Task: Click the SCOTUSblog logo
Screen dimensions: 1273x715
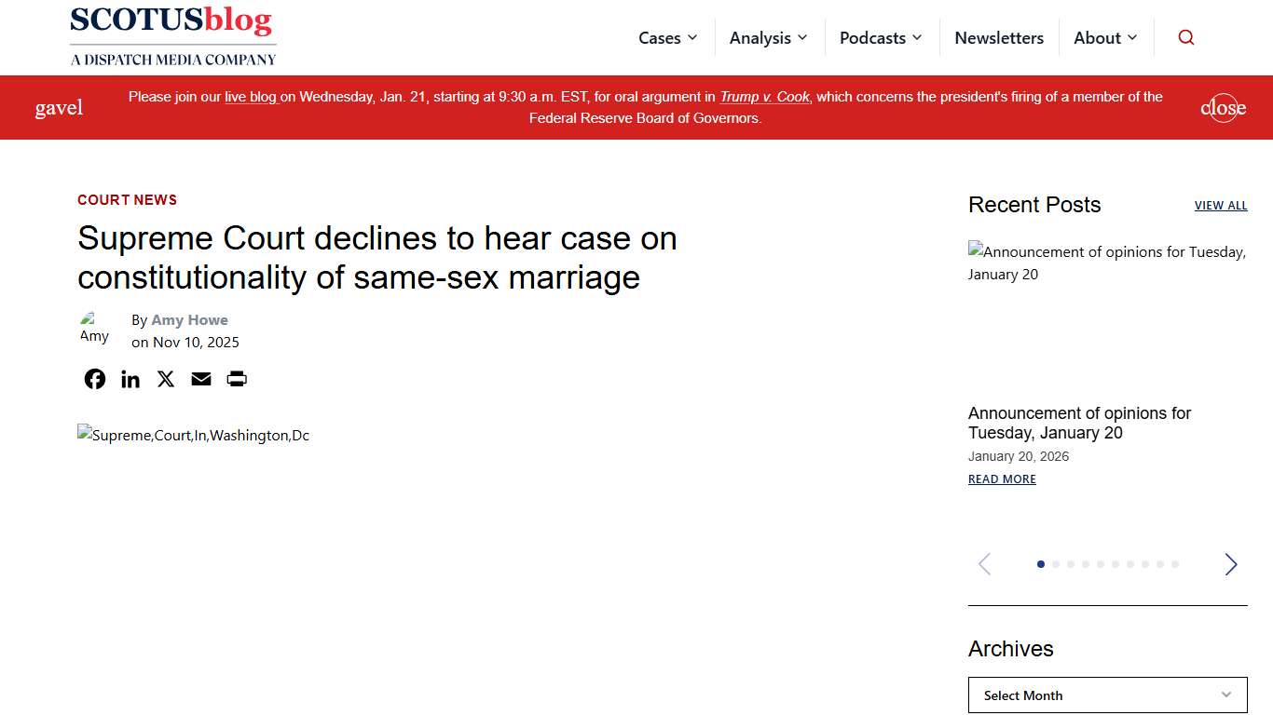Action: (172, 35)
